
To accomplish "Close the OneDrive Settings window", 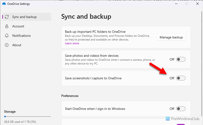I will point(199,4).
